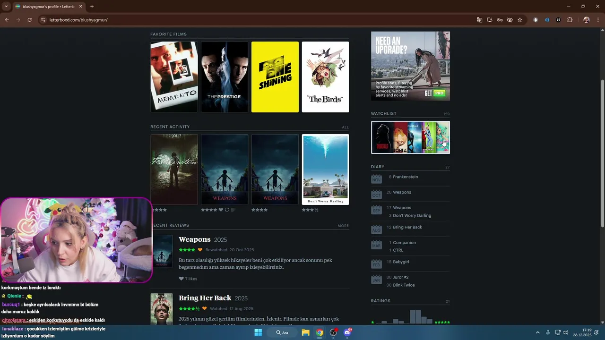Open Blink Twice in the diary list
This screenshot has width=605, height=340.
404,285
